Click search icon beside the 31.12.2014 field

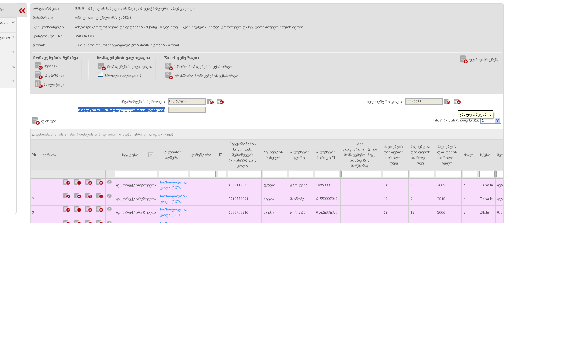[210, 102]
